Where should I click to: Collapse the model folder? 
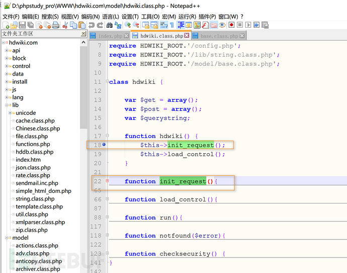(7, 238)
